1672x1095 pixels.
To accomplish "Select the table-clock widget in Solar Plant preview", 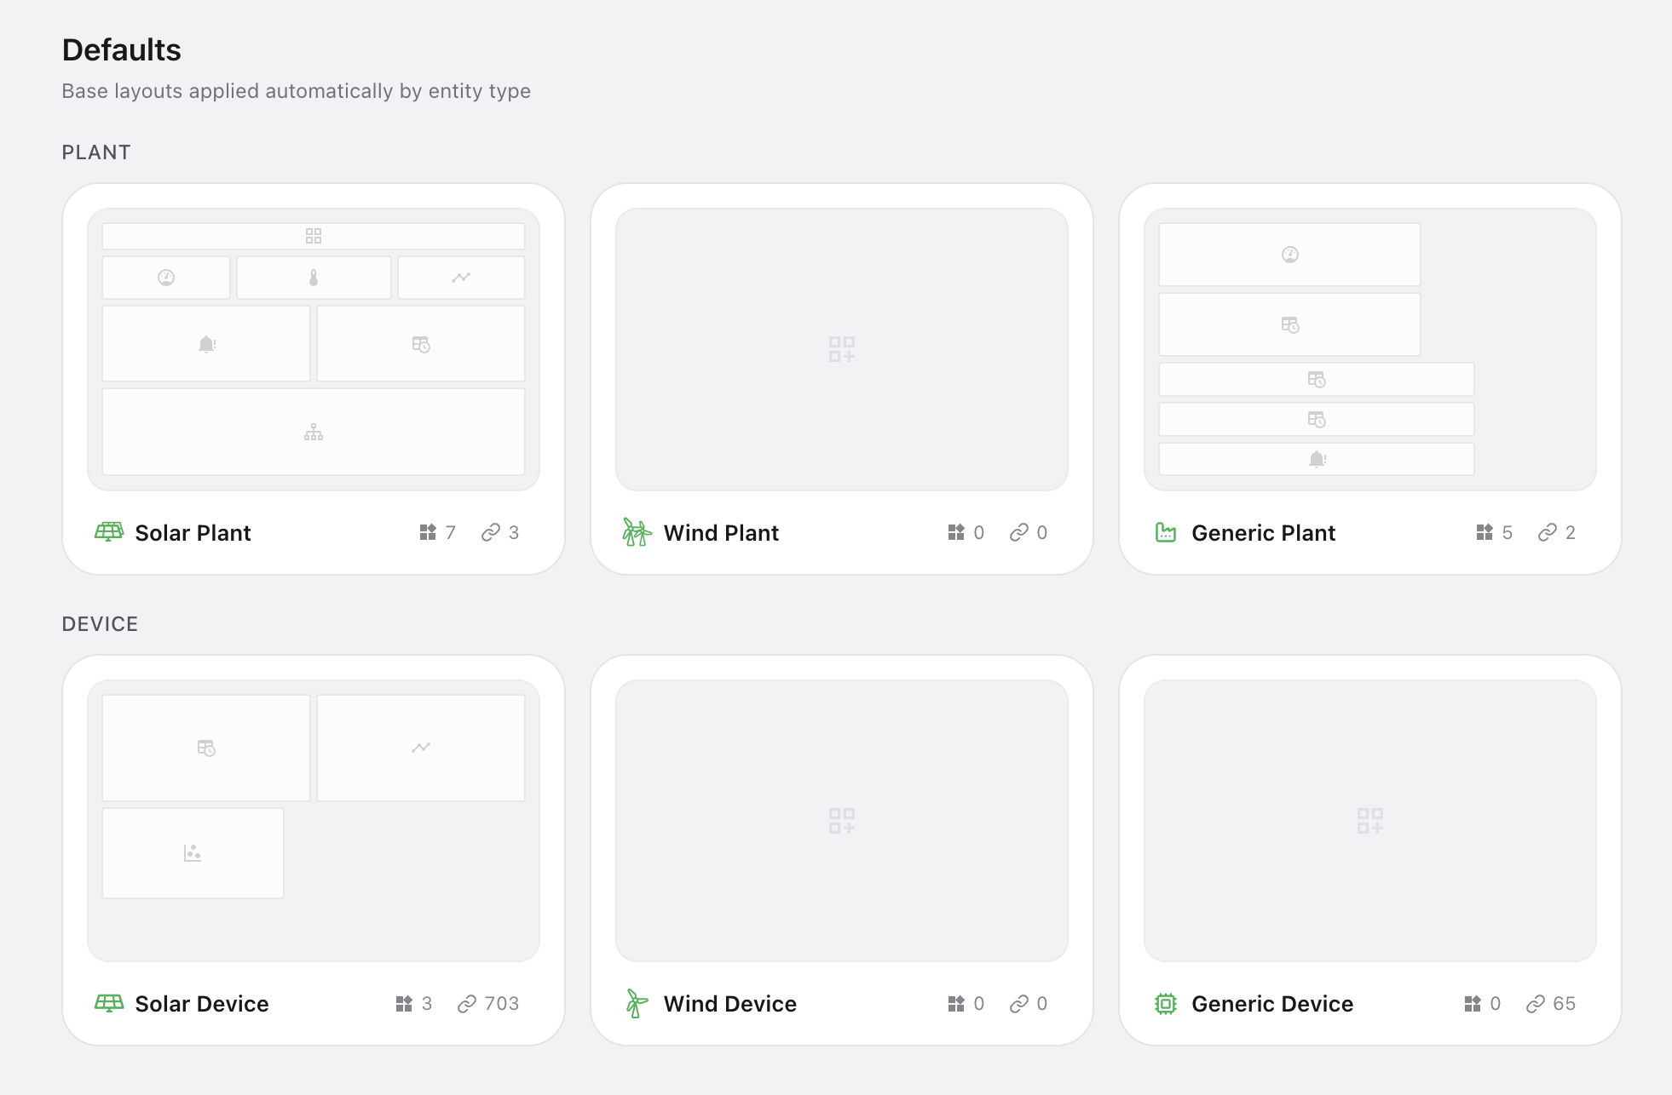I will coord(421,344).
